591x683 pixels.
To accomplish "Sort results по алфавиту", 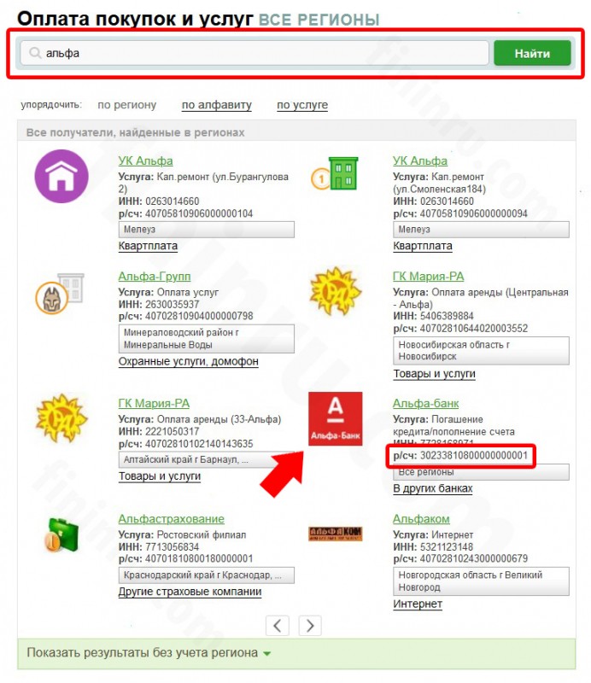I will point(217,105).
